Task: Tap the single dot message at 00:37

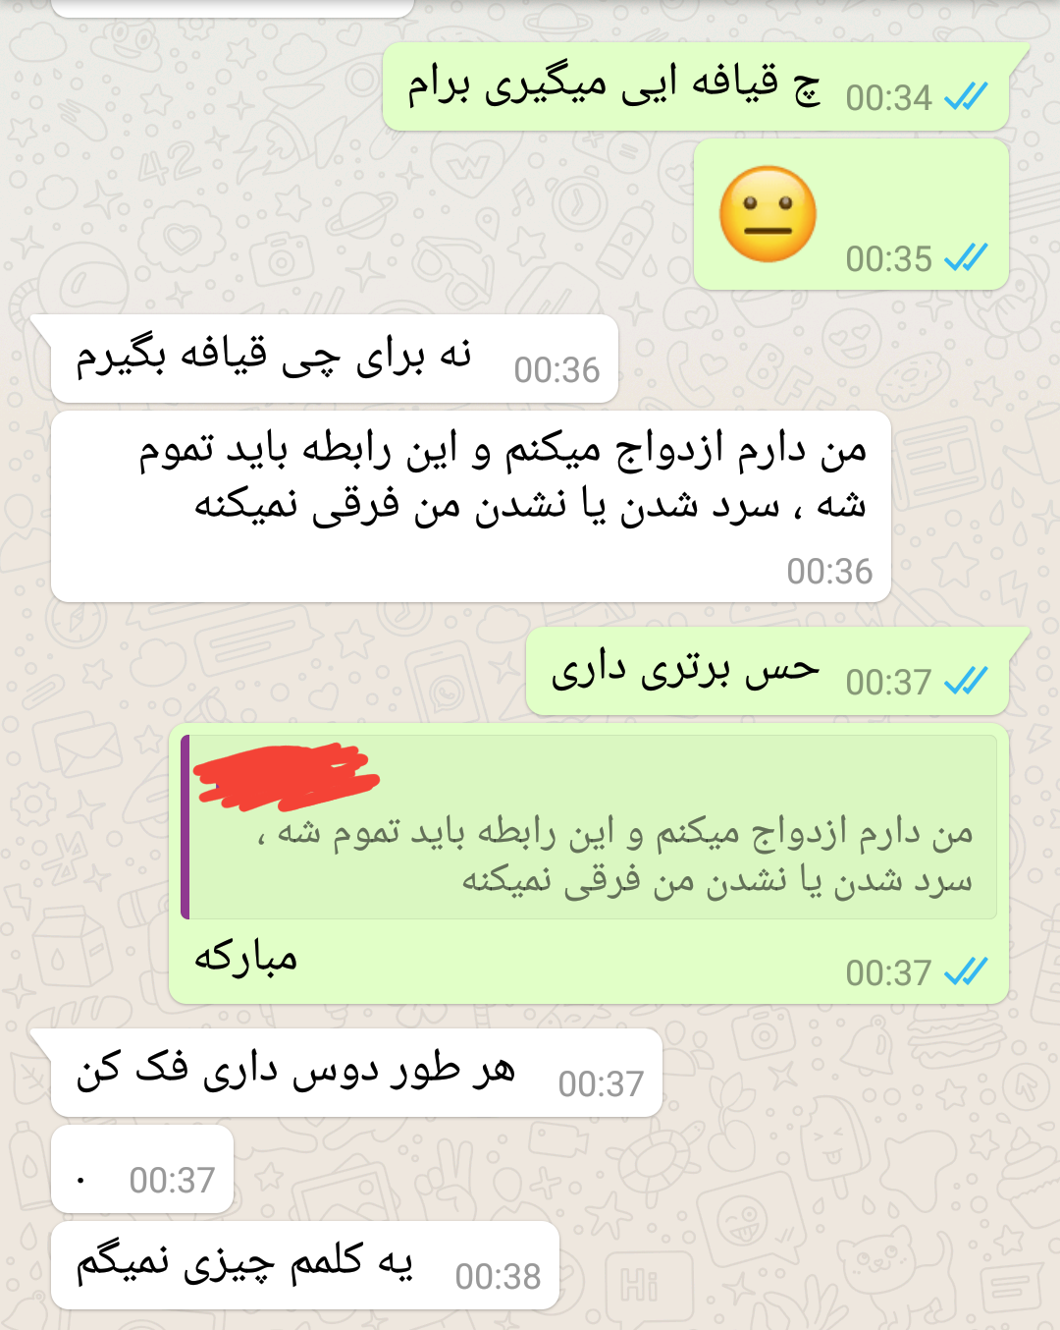Action: [142, 1169]
